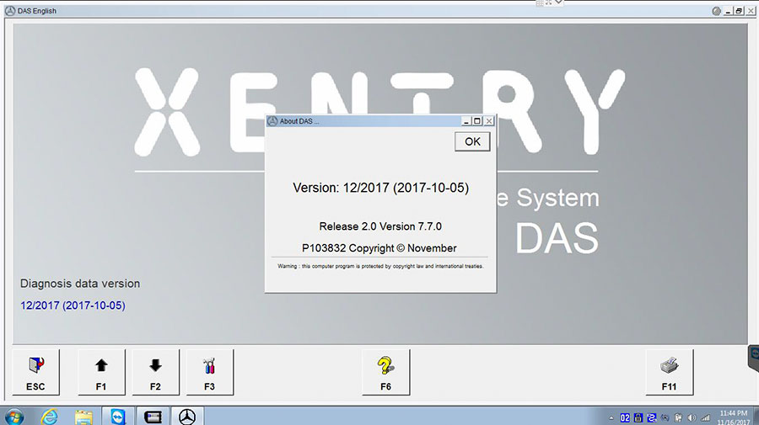Show hidden system tray icons
The image size is (759, 425).
tap(611, 417)
